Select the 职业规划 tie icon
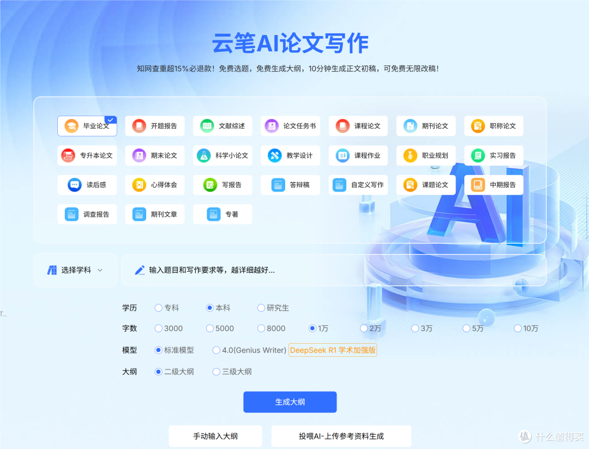Screen dimensions: 589x449 [410, 155]
